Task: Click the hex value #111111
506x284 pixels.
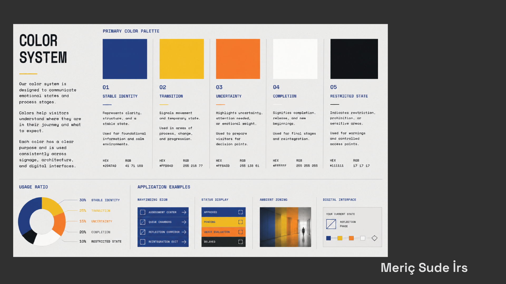Action: point(337,166)
